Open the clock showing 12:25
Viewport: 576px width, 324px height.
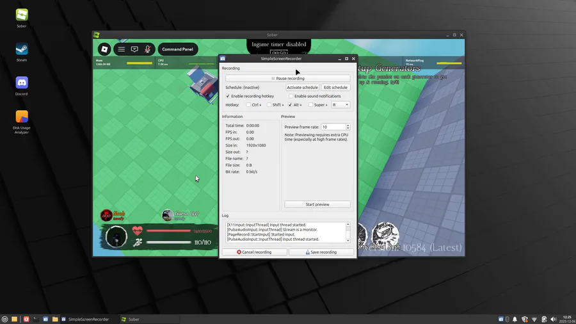[567, 319]
